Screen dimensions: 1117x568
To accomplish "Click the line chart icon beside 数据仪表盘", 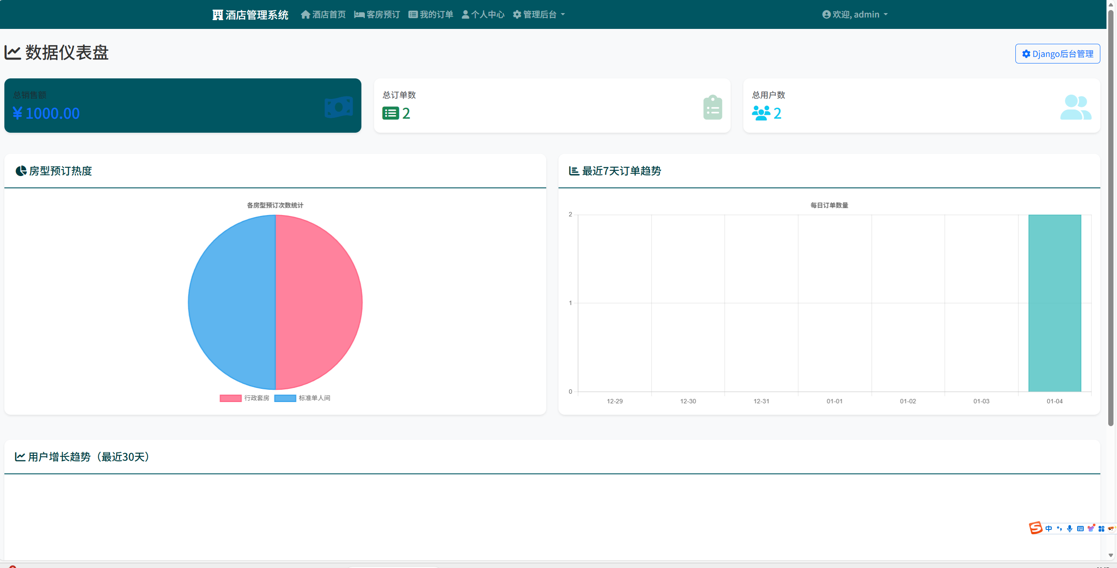I will coord(13,53).
